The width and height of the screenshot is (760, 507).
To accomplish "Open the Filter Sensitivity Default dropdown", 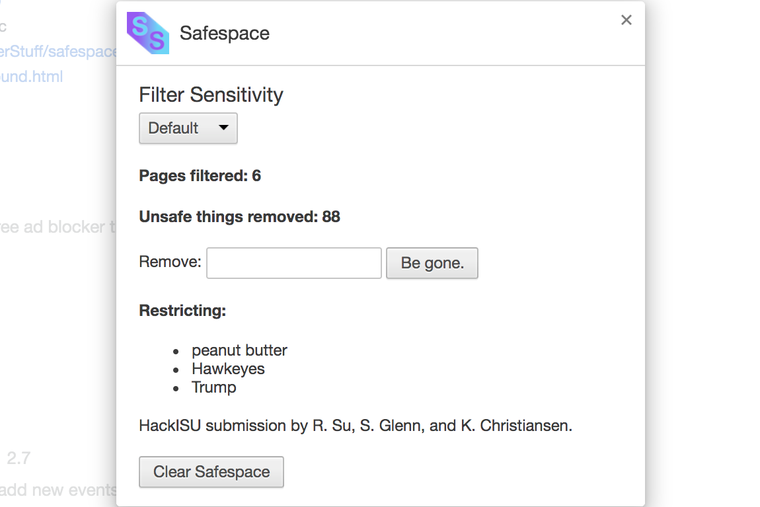I will [x=188, y=128].
